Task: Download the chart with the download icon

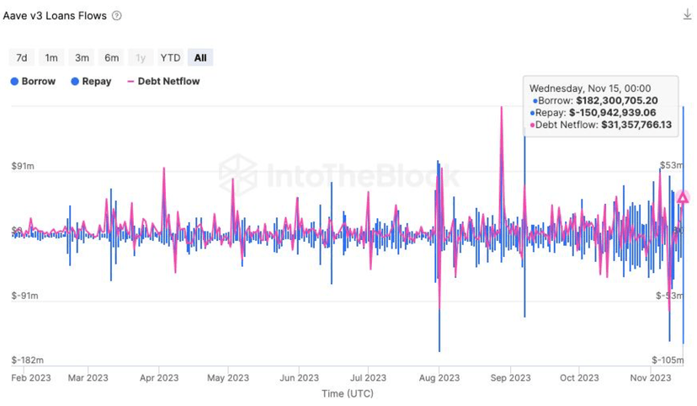Action: (x=687, y=14)
